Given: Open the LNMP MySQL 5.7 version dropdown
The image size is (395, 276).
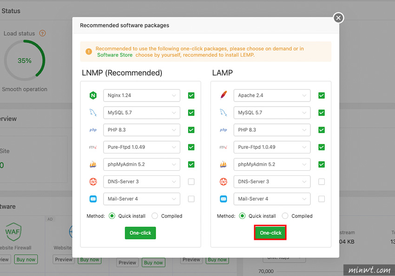Looking at the screenshot, I should 142,113.
